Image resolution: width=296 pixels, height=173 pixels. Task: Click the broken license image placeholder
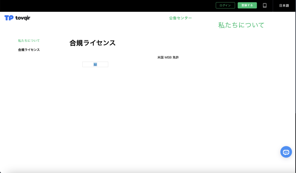(x=95, y=64)
